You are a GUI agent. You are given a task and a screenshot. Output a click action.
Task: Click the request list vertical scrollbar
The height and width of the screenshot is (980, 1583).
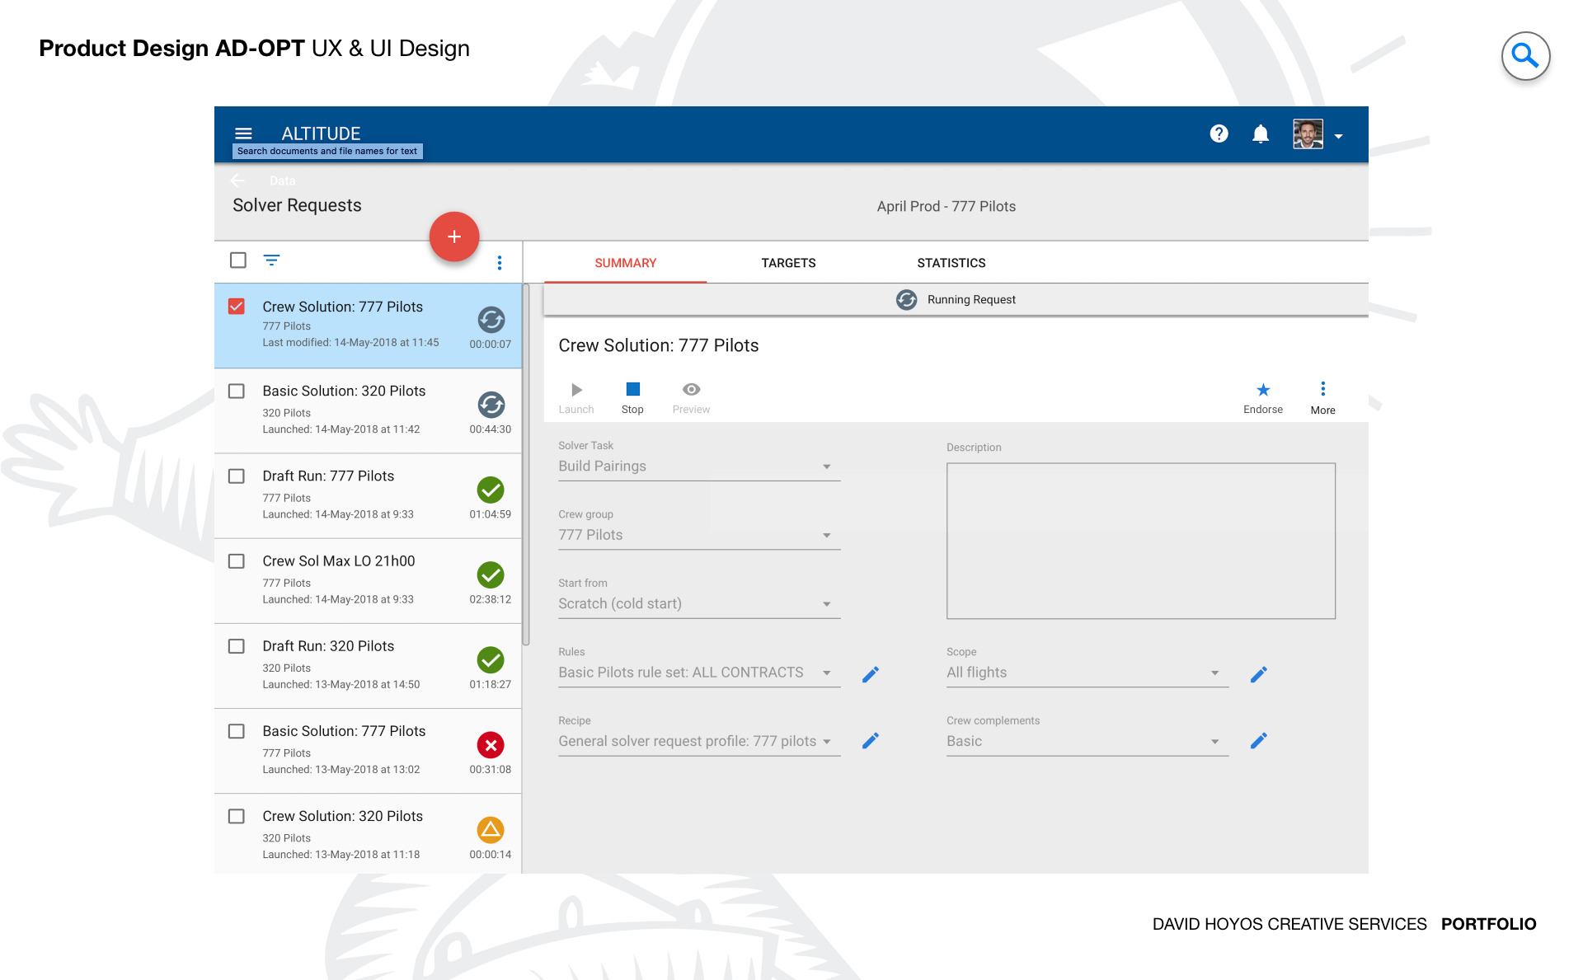526,466
